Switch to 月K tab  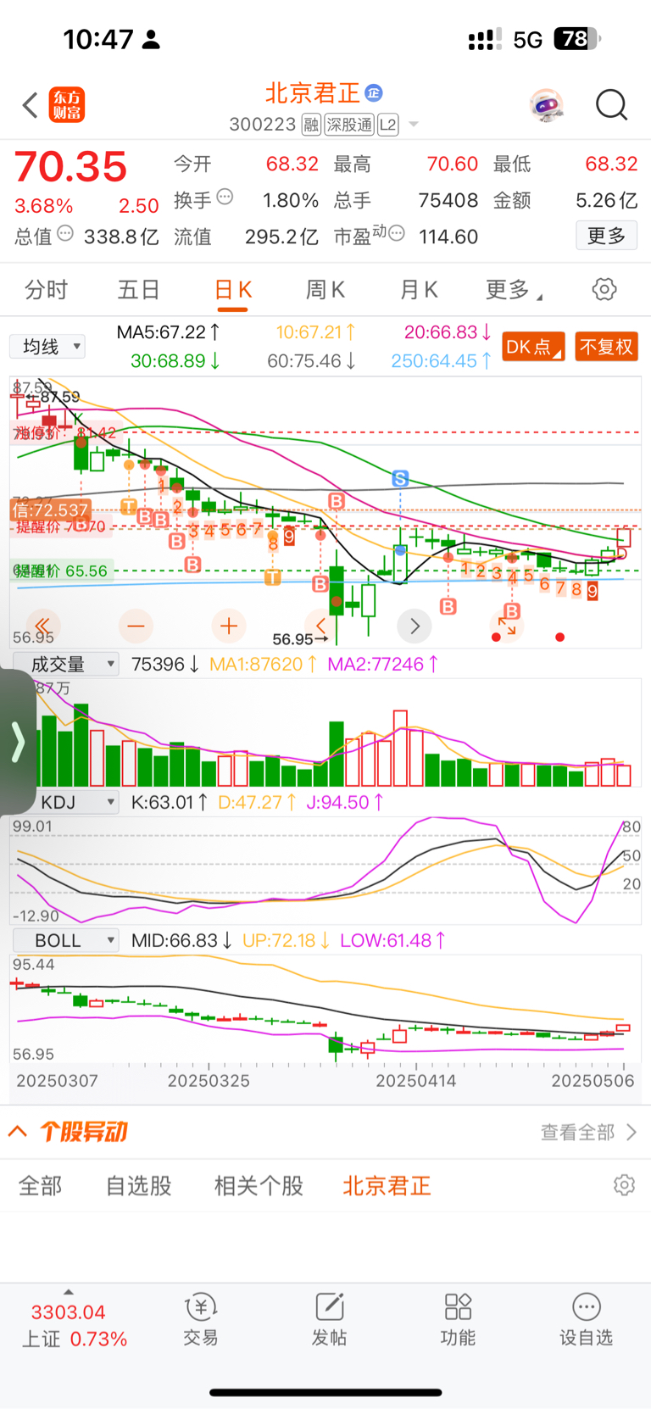pos(418,290)
